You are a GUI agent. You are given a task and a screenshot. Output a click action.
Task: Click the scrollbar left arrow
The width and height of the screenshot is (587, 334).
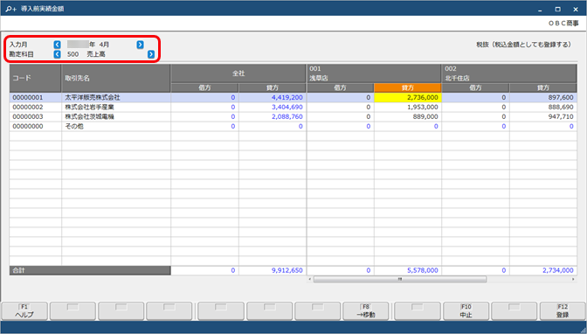309,279
